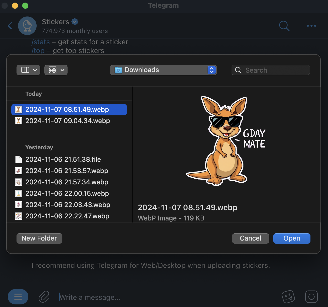Select file 2024-11-07 09.04.34.webp
328x307 pixels.
(x=68, y=121)
